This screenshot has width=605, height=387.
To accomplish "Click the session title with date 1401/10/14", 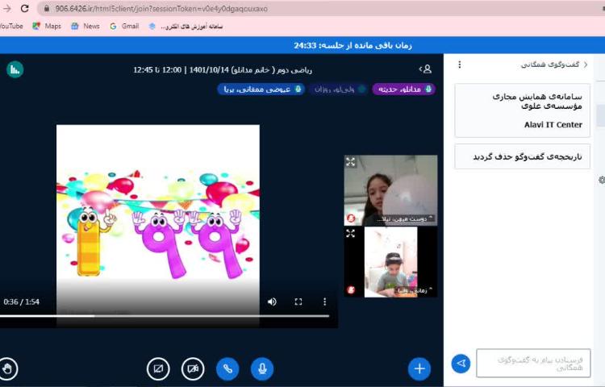I will pyautogui.click(x=223, y=70).
